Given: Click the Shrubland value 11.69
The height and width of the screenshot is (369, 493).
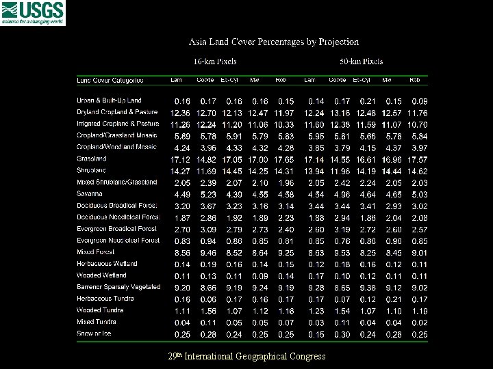Looking at the screenshot, I should [206, 172].
